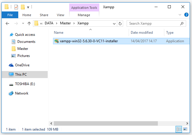Click the Search Xampp input field
This screenshot has height=135, width=192.
pyautogui.click(x=156, y=23)
